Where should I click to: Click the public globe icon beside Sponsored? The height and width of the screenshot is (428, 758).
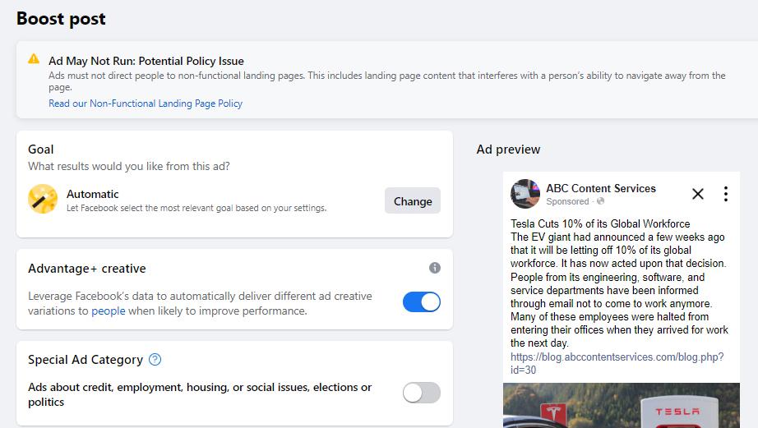point(600,201)
